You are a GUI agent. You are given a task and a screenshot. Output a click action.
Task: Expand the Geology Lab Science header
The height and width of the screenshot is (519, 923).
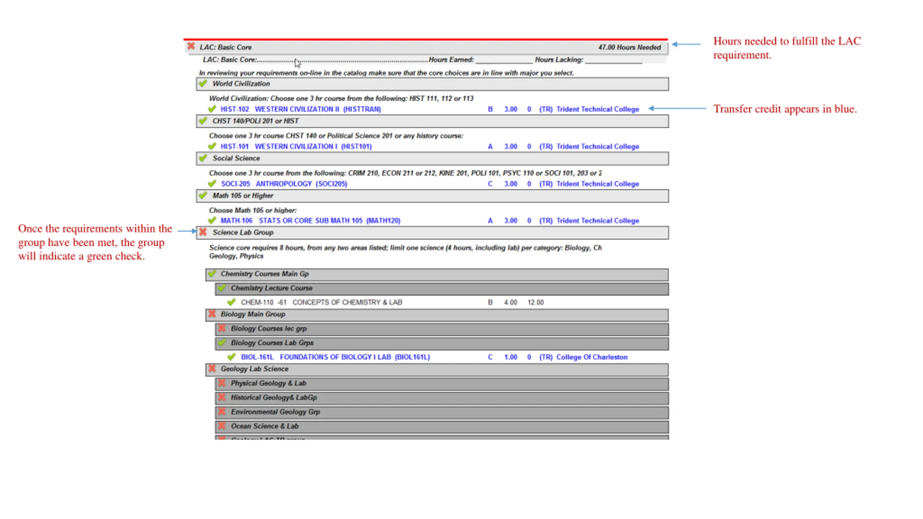tap(437, 370)
